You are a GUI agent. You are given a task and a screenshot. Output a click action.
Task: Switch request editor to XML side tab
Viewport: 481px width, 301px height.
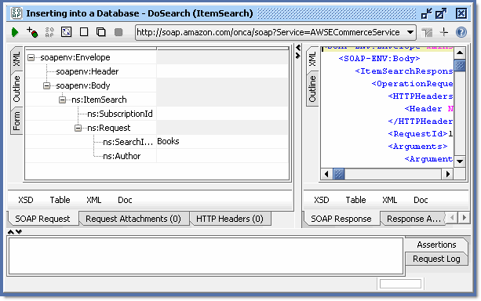(16, 59)
